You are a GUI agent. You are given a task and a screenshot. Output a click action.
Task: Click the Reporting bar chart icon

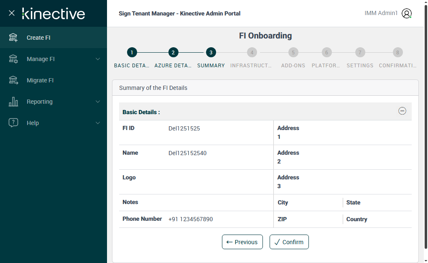tap(13, 102)
